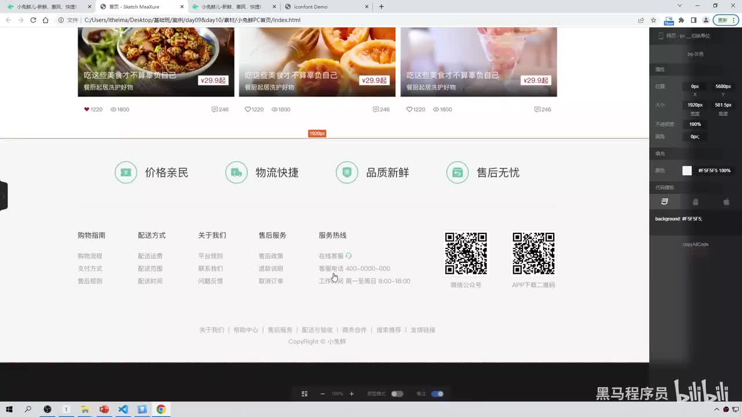Click the 联系我们 link

tap(210, 269)
